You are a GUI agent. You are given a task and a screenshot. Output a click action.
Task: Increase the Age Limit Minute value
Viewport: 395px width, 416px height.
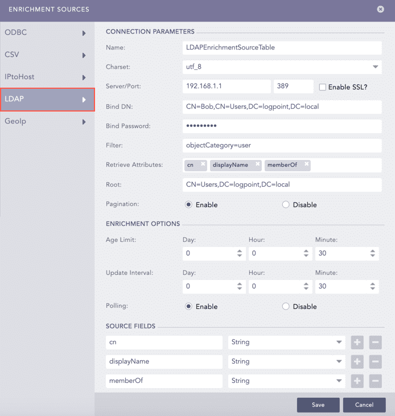(x=373, y=251)
